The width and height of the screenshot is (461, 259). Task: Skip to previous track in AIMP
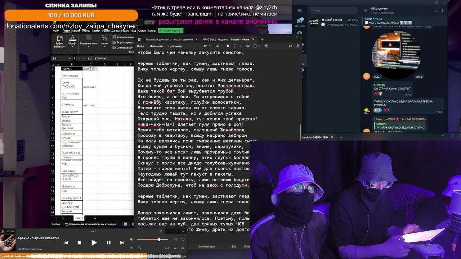click(x=66, y=243)
